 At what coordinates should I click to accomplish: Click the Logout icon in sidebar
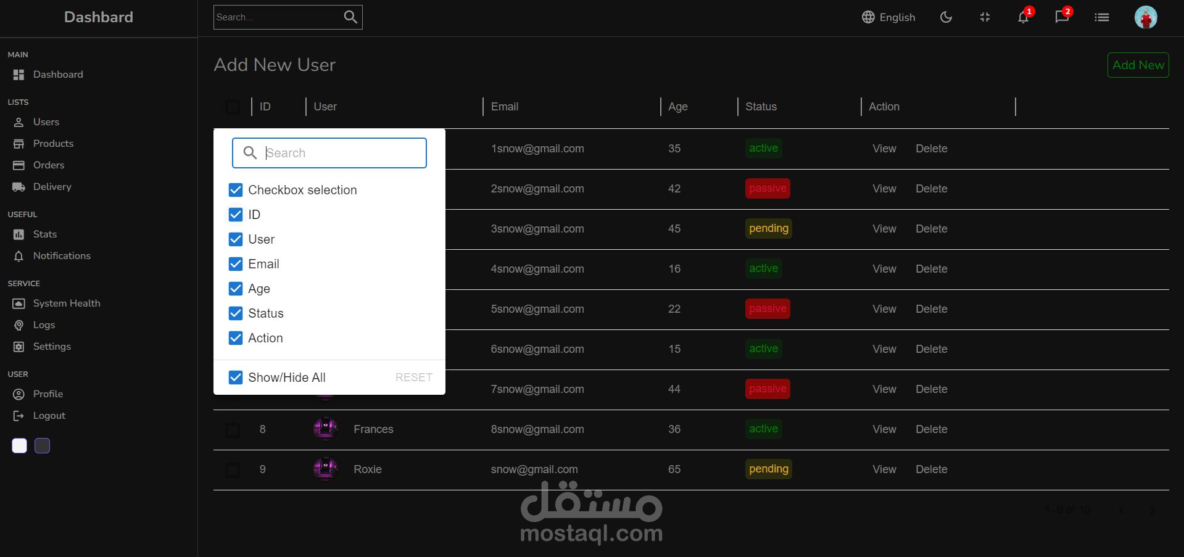[19, 416]
